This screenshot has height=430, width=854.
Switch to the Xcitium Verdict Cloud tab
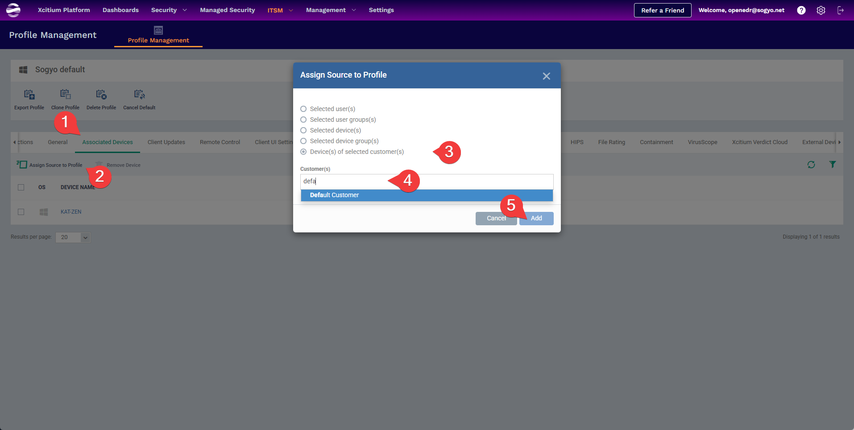pos(760,142)
